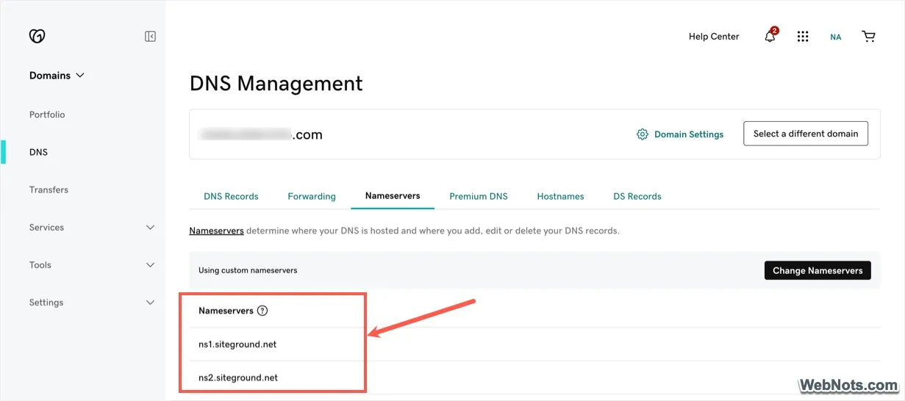Image resolution: width=905 pixels, height=401 pixels.
Task: Switch to the DNS Records tab
Action: pos(231,196)
